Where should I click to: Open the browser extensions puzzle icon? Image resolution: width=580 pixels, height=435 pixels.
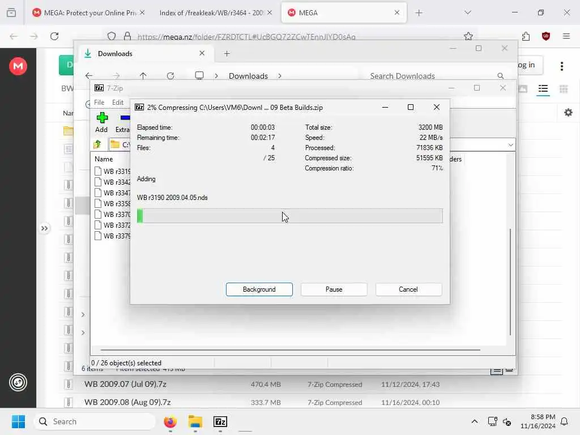(x=526, y=36)
